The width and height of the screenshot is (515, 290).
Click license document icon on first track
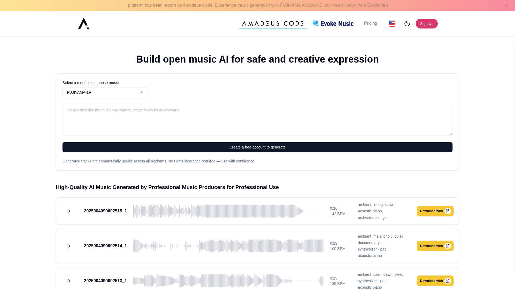click(447, 211)
